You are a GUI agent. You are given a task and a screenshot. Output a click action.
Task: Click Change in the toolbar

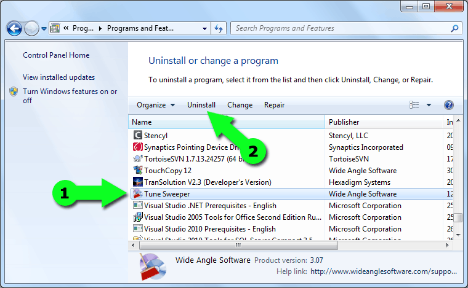[240, 105]
